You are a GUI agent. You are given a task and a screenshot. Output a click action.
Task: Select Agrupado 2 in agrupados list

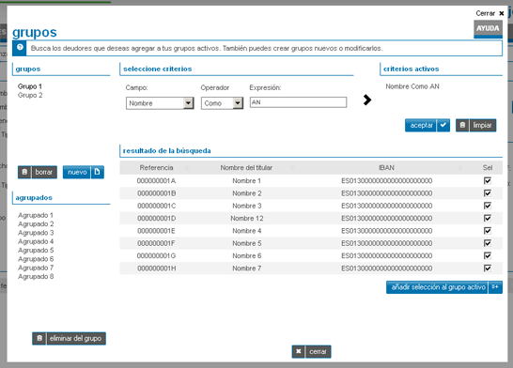pos(36,223)
